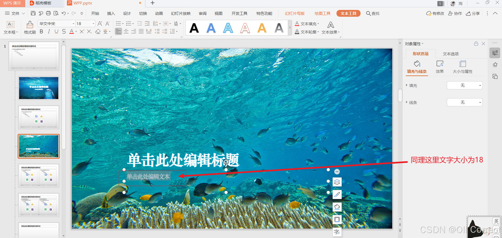The width and height of the screenshot is (502, 238).
Task: Click the bullet list icon
Action: click(118, 24)
